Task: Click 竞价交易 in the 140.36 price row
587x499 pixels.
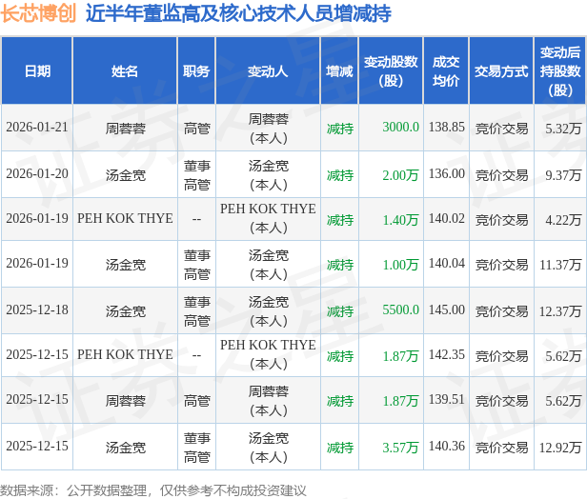Action: (501, 448)
